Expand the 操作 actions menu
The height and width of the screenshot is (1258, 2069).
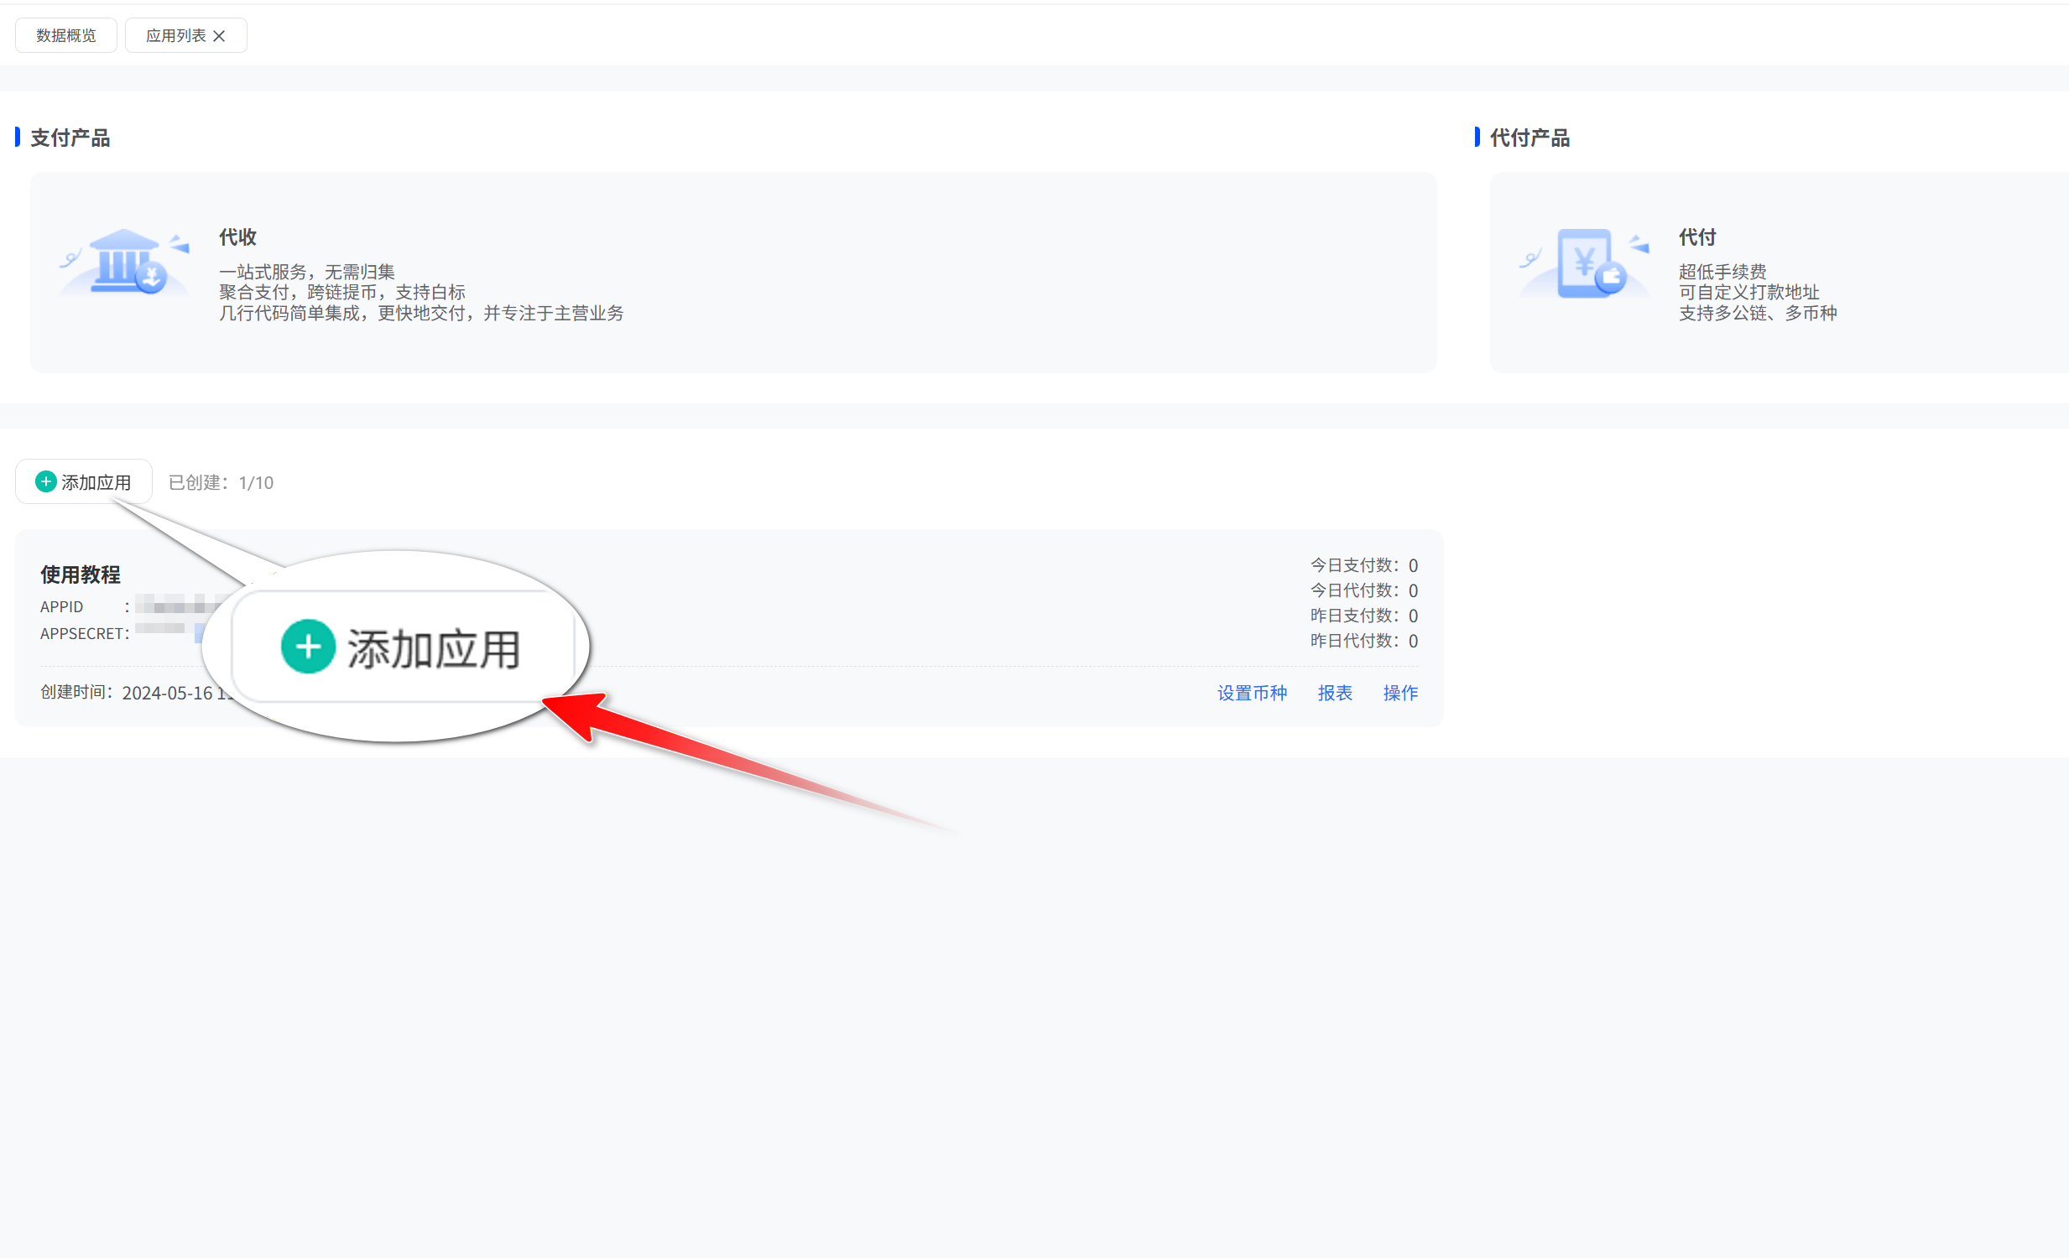point(1399,693)
